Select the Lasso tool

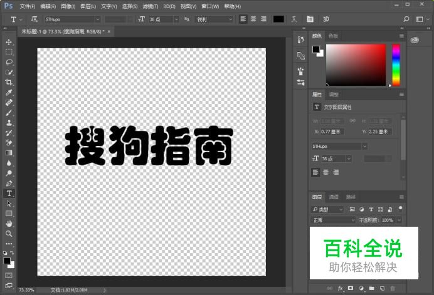[9, 62]
